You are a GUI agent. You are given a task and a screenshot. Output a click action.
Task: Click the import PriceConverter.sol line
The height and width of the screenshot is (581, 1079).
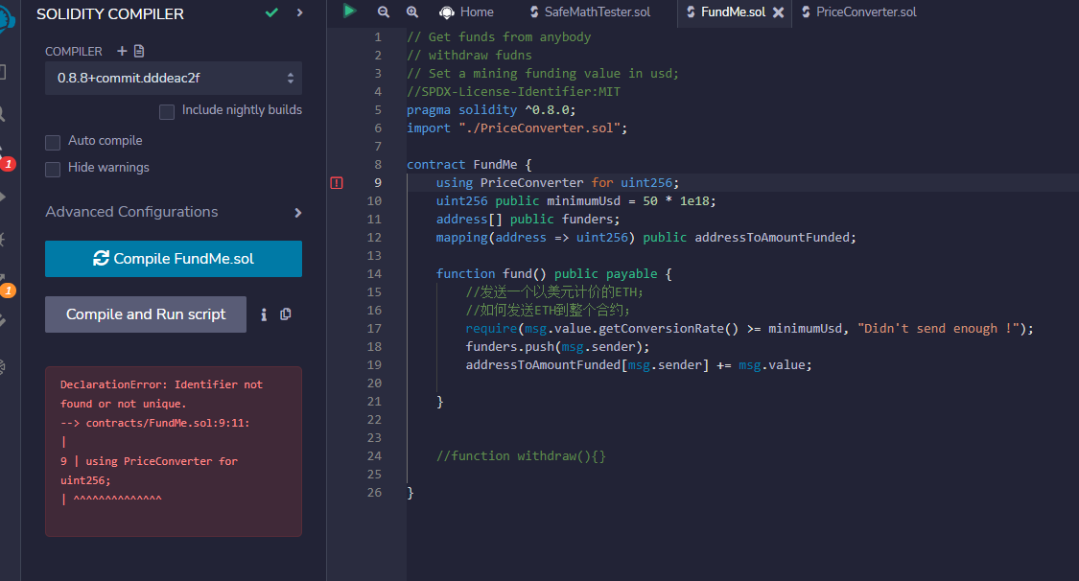(x=517, y=128)
